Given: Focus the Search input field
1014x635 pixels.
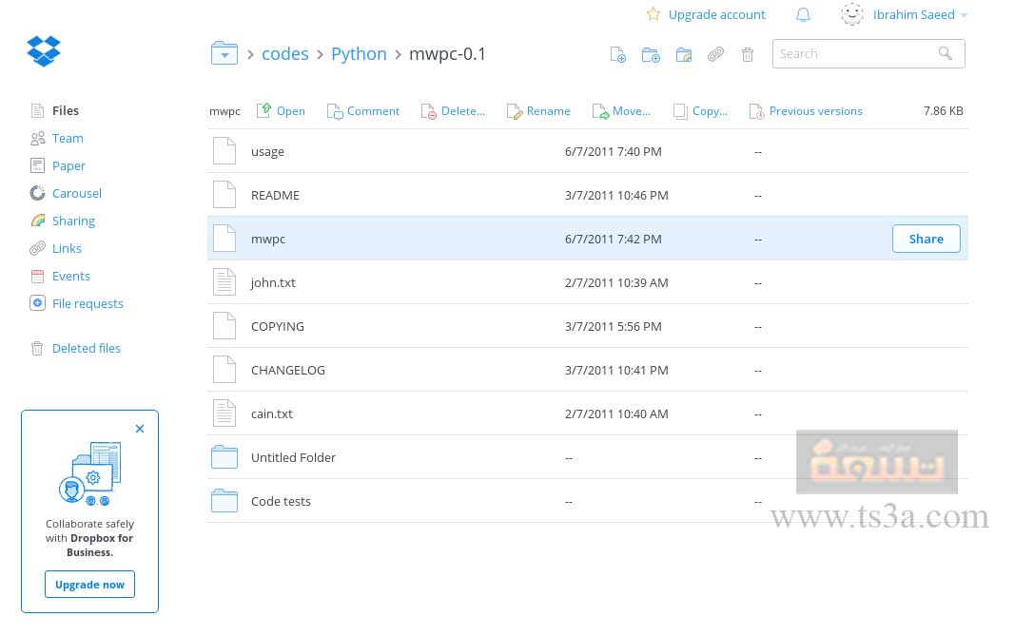Looking at the screenshot, I should (x=868, y=53).
